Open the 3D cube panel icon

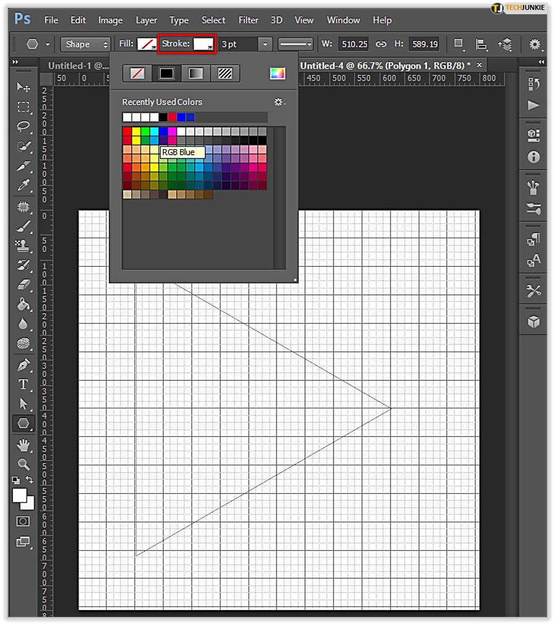(533, 322)
